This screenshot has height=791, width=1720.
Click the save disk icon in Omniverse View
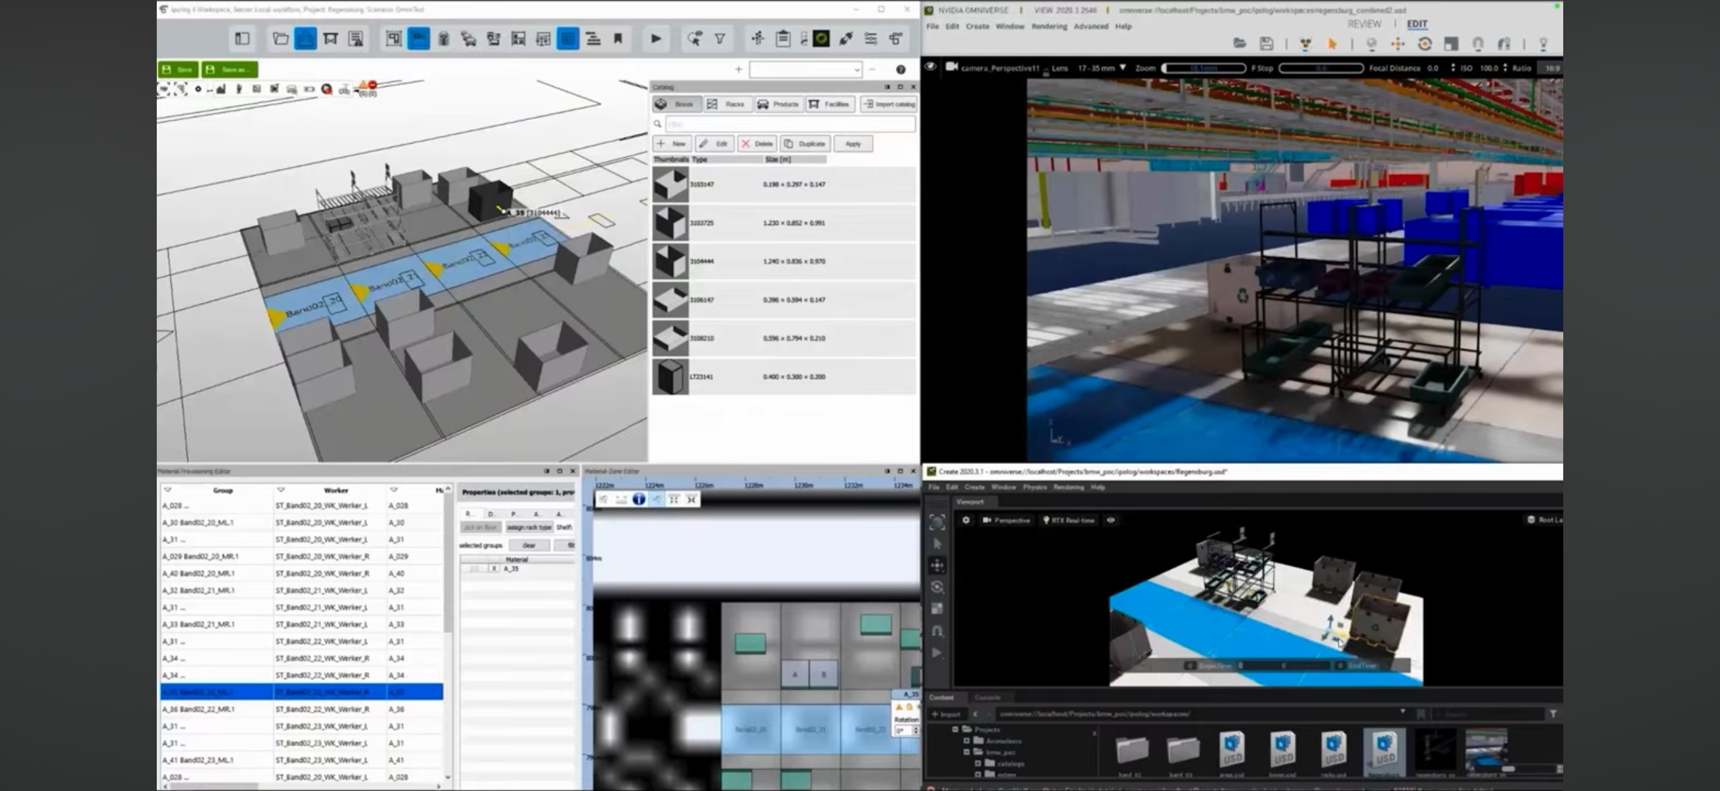(x=1266, y=44)
